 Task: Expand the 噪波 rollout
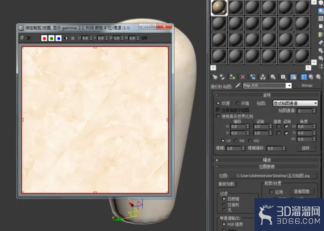pos(267,160)
